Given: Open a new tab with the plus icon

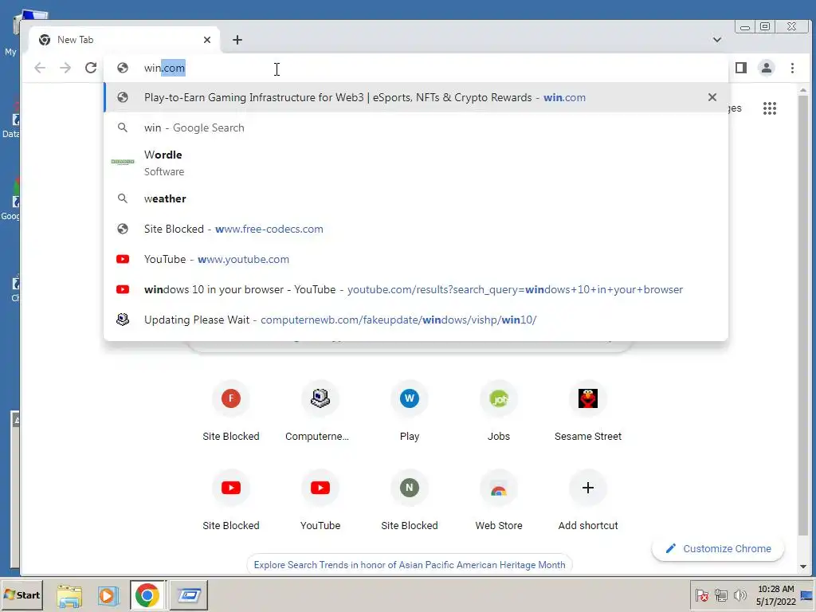Looking at the screenshot, I should (x=237, y=40).
